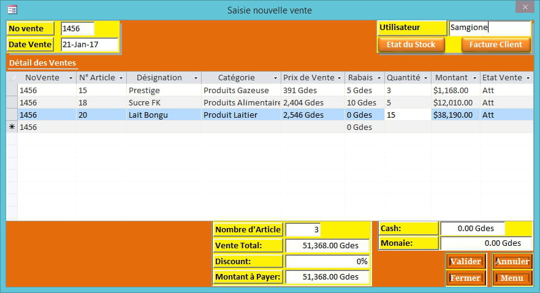Click the Att status in Prestige row
The image size is (540, 293).
(506, 91)
